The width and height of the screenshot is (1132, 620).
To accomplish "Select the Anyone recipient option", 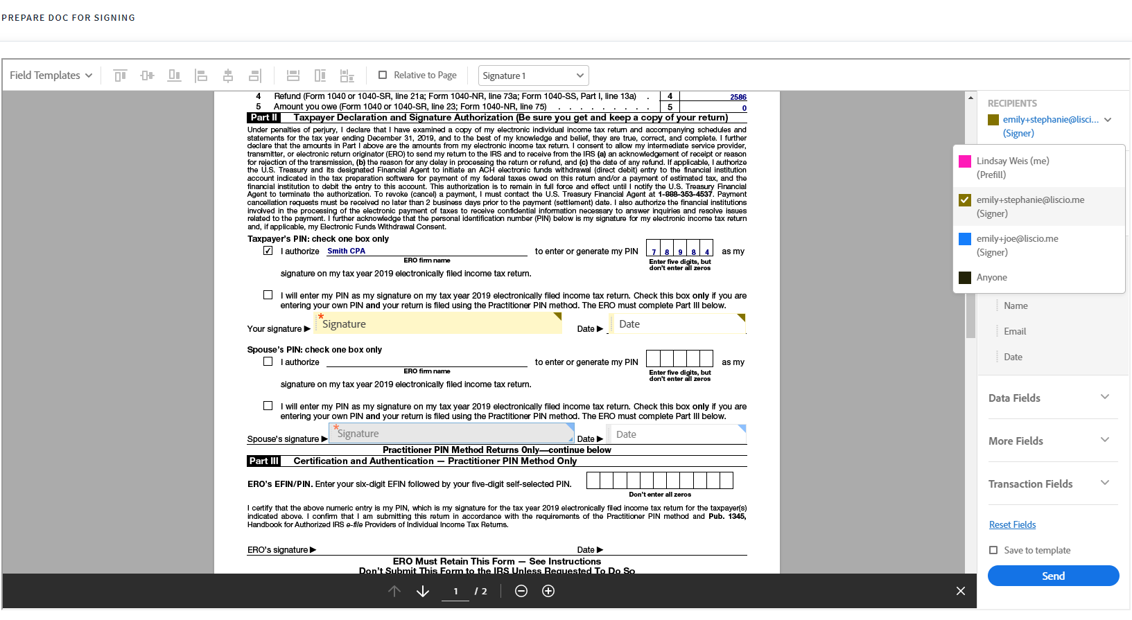I will coord(1039,278).
